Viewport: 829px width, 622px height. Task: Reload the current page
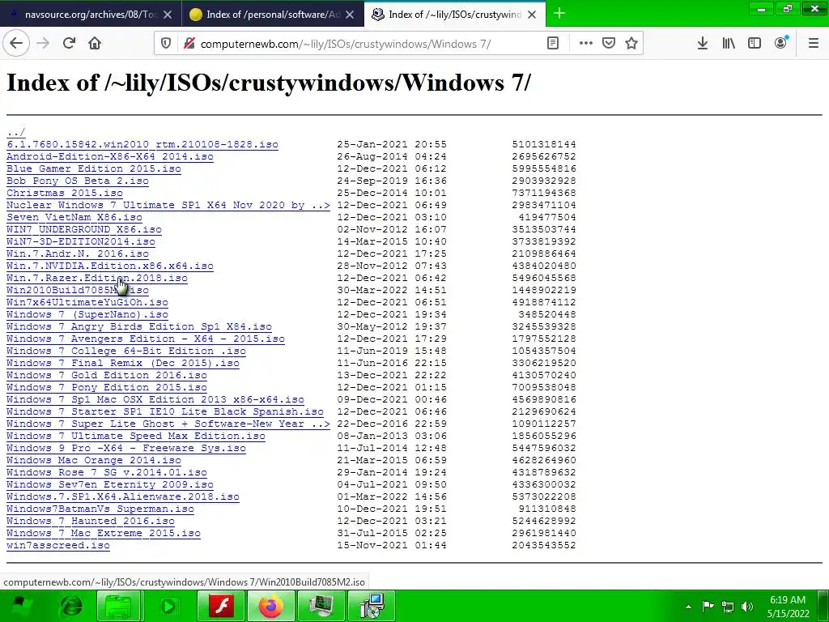(69, 44)
